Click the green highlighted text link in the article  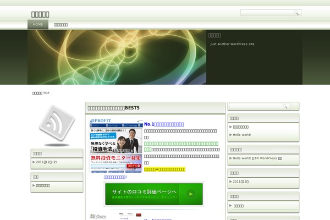[181, 146]
